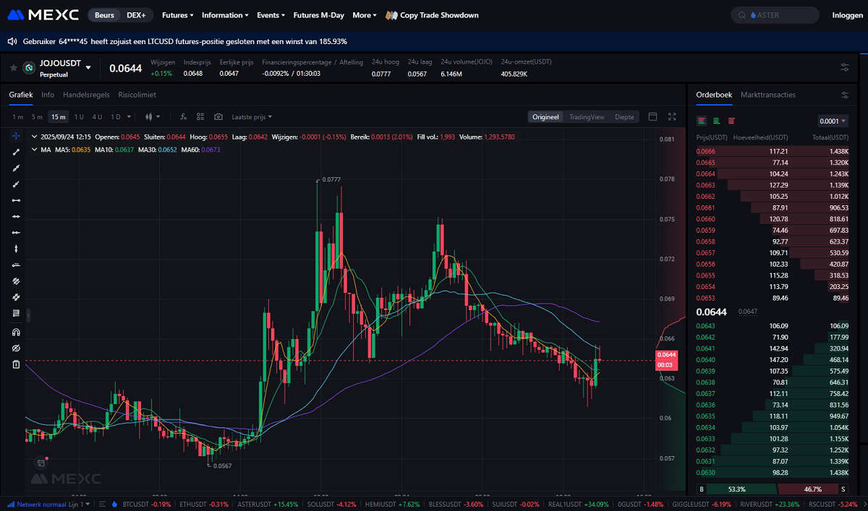Screen dimensions: 868x511
Task: Open order book settings sliders icon
Action: coord(845,95)
